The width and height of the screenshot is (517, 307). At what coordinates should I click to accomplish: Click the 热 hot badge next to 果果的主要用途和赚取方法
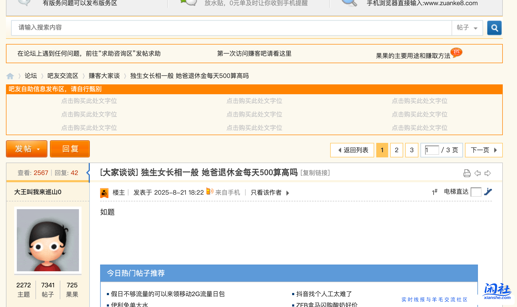coord(457,53)
